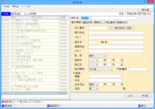Click the 取引先名 input field
The height and width of the screenshot is (109, 155).
[x=116, y=33]
